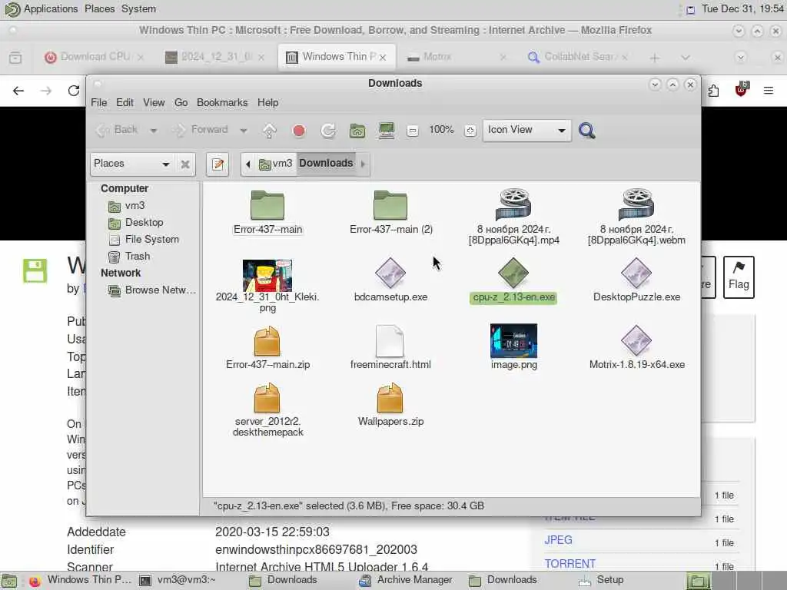Switch to the Motrix Firefox tab

(x=457, y=57)
